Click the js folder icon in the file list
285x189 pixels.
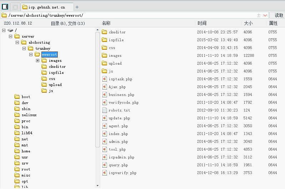pos(104,71)
